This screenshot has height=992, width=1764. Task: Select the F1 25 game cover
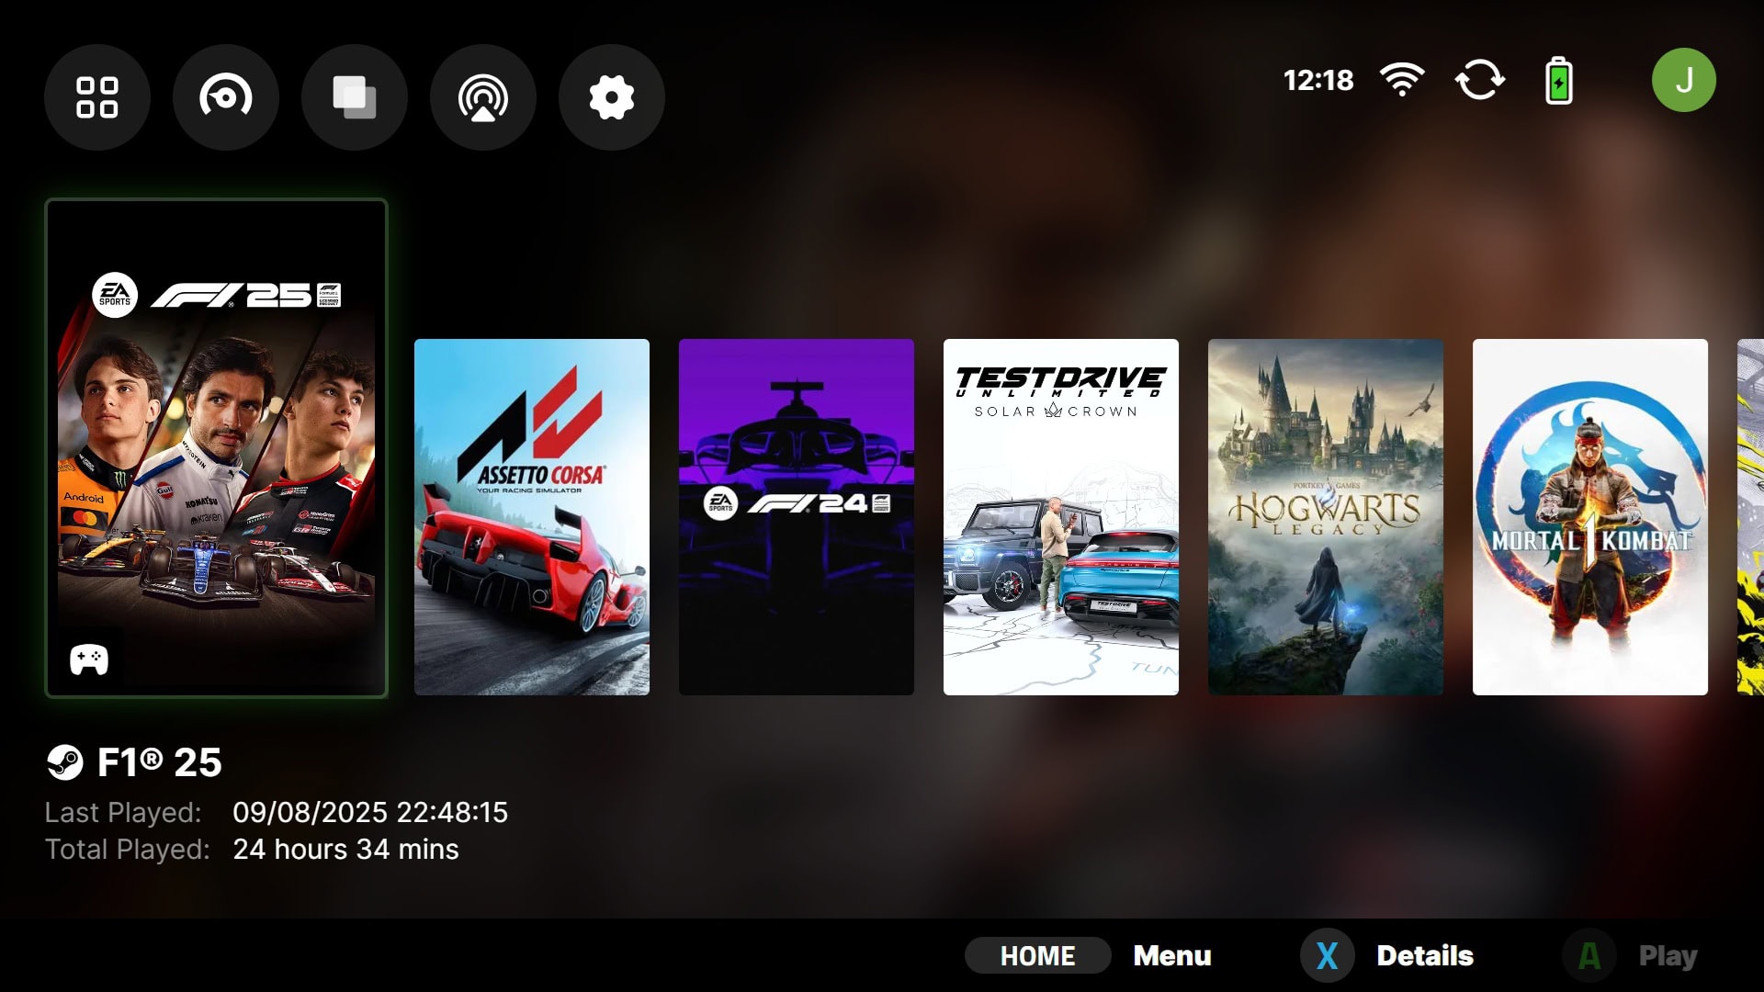click(x=217, y=448)
